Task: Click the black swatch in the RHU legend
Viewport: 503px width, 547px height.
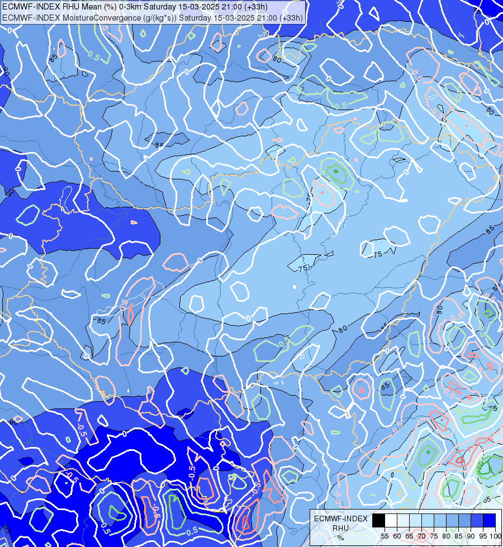Action: (379, 521)
